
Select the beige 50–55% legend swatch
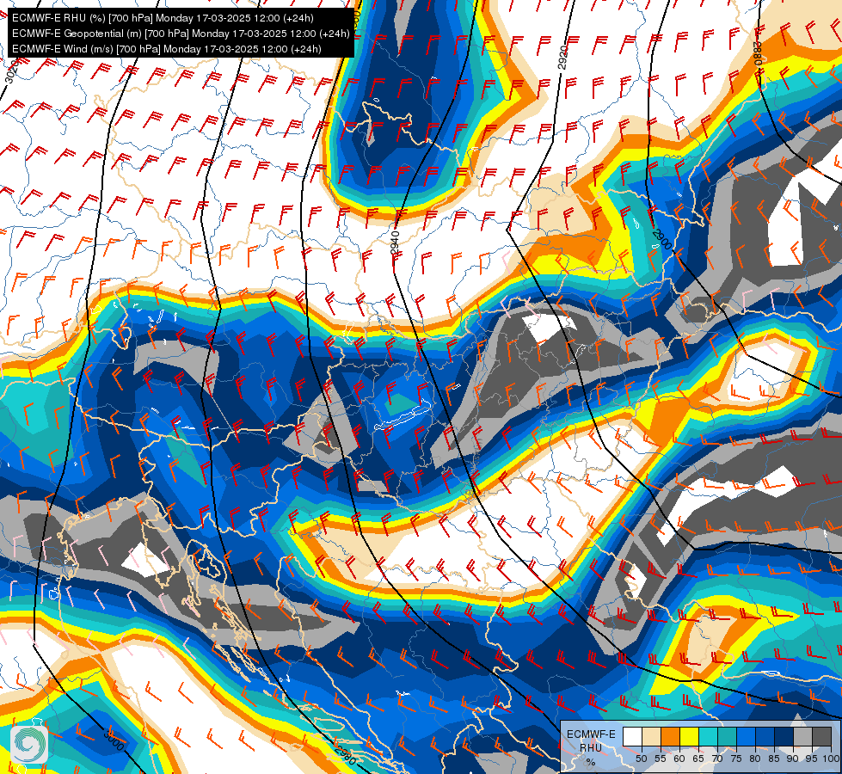click(x=651, y=736)
